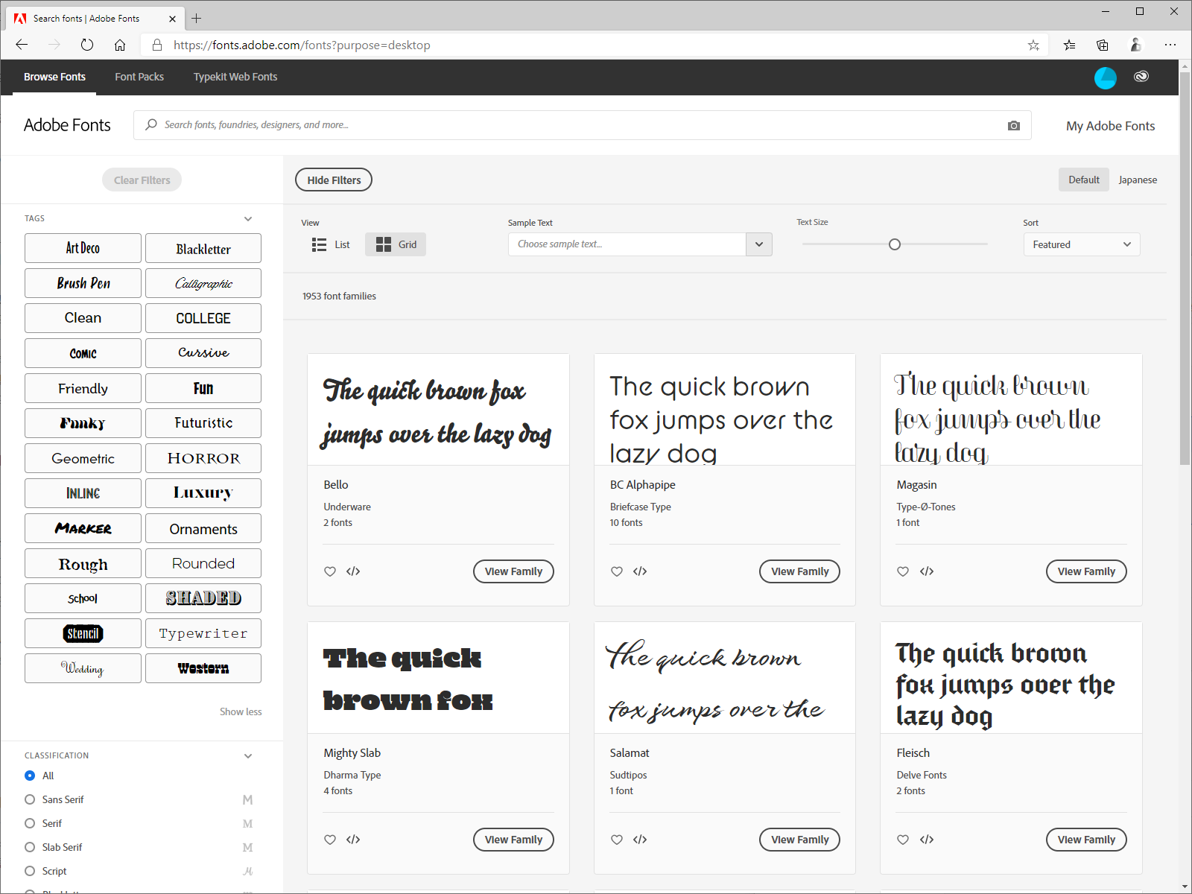Open the blue user profile avatar
This screenshot has width=1192, height=894.
pyautogui.click(x=1106, y=77)
